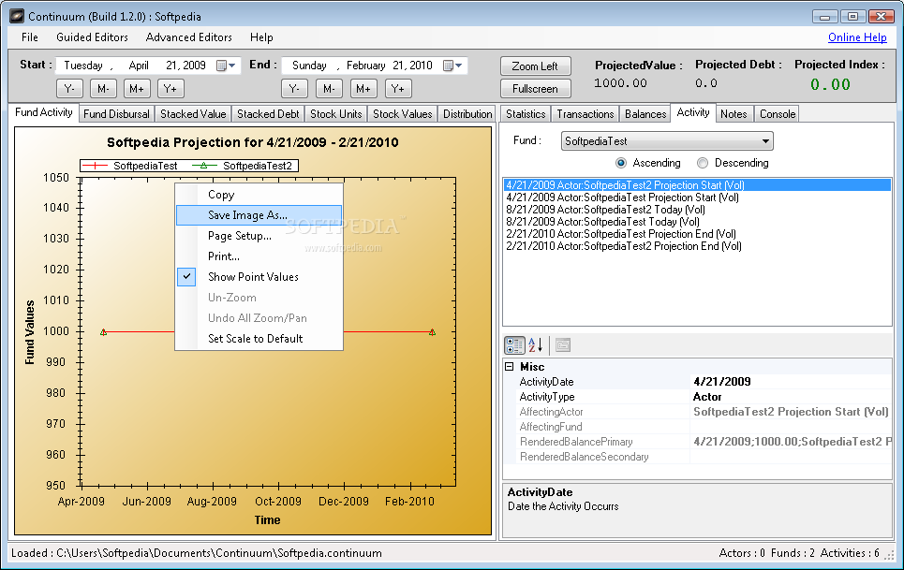Choose Print from the context menu
This screenshot has height=570, width=904.
click(259, 256)
